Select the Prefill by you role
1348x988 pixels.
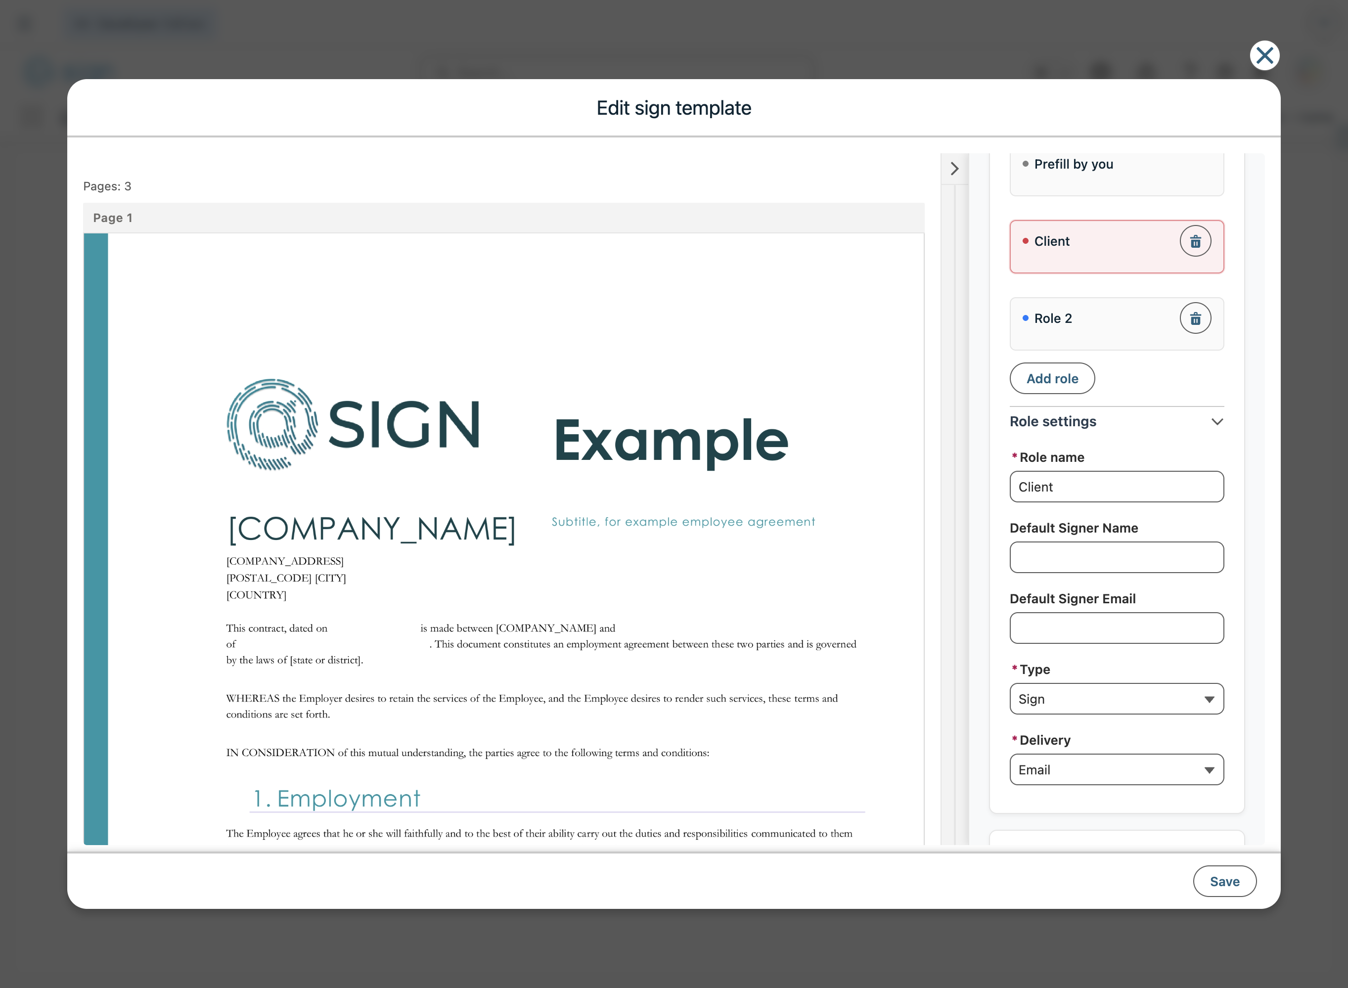click(1073, 165)
